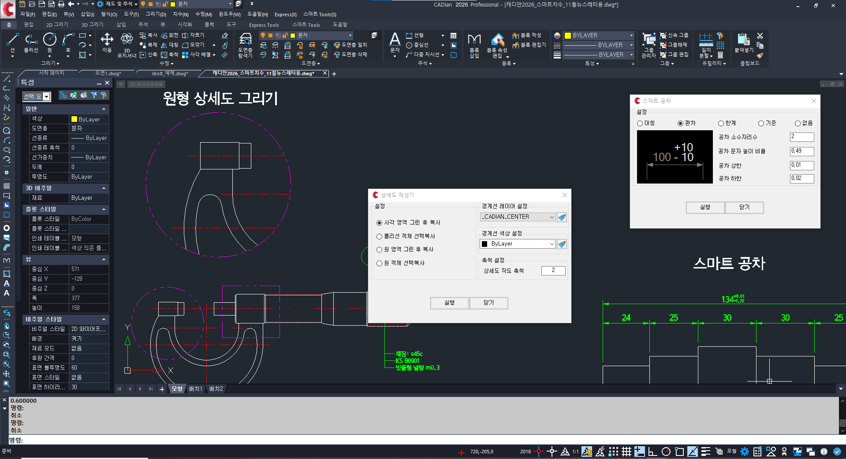Click the layer picker icon beside _CADIAN_CENTER

[x=562, y=217]
